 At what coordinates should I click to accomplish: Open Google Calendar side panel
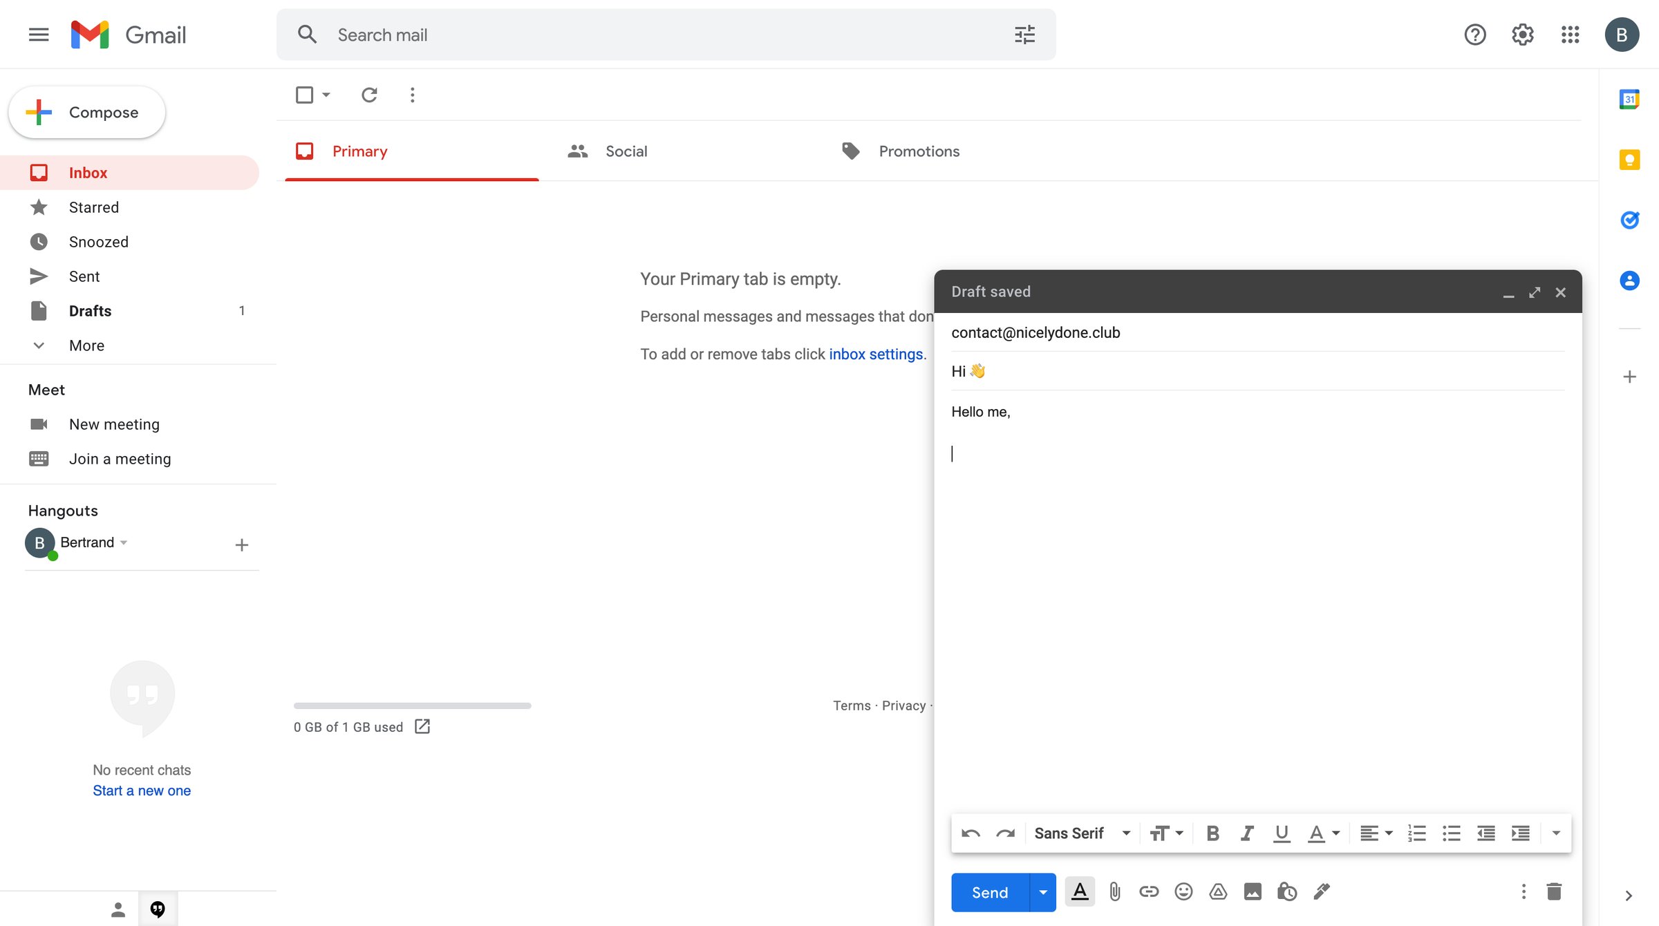click(1629, 100)
